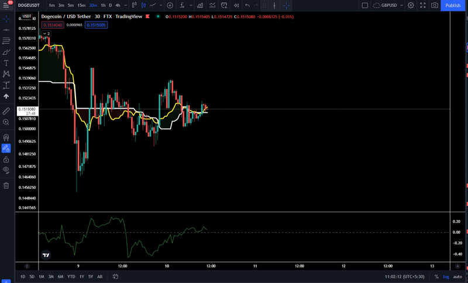Open chart settings gear icon
This screenshot has width=468, height=283.
click(x=411, y=5)
